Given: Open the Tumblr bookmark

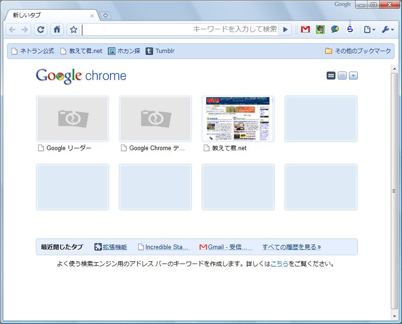Looking at the screenshot, I should [160, 51].
